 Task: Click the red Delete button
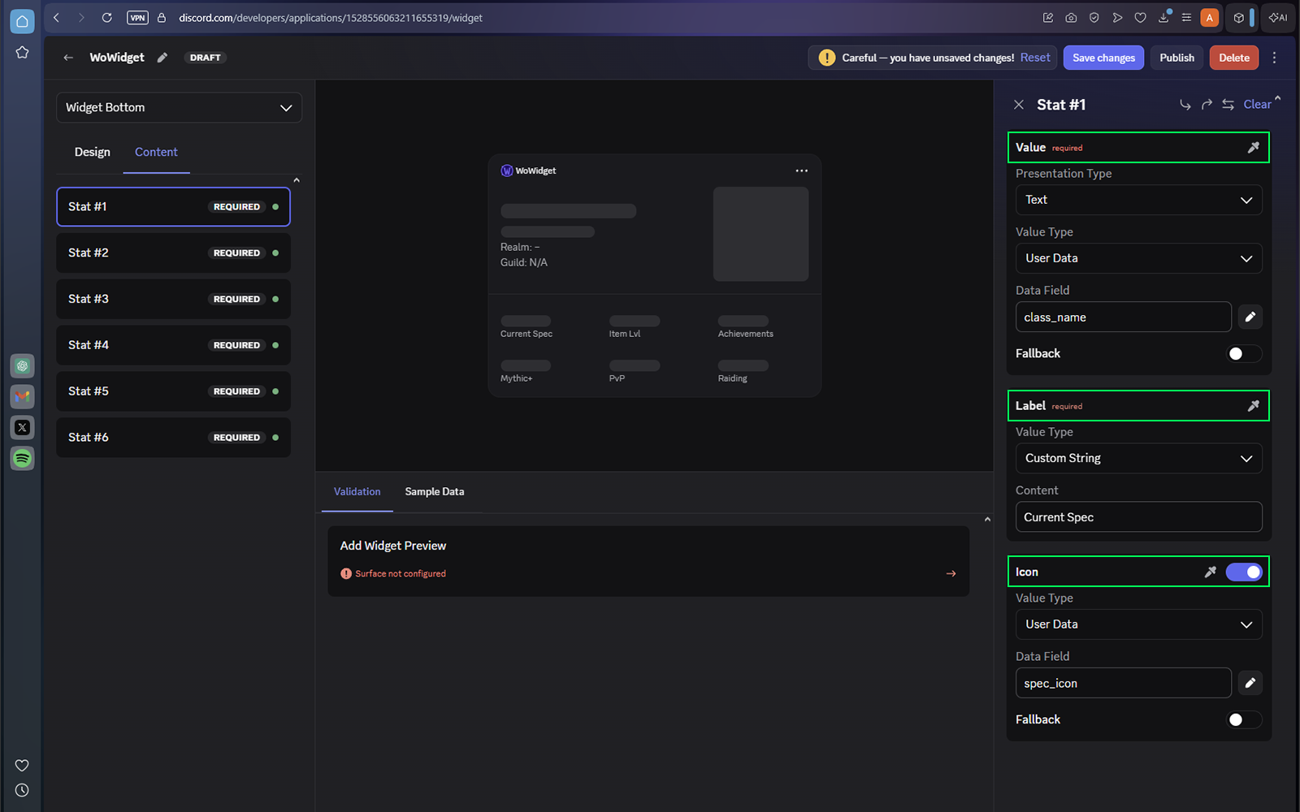point(1233,58)
